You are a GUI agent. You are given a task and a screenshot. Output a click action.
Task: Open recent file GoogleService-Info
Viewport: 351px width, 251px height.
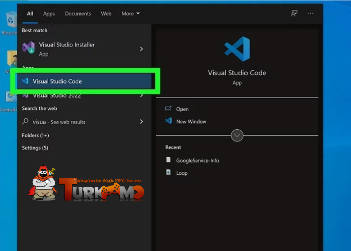197,161
